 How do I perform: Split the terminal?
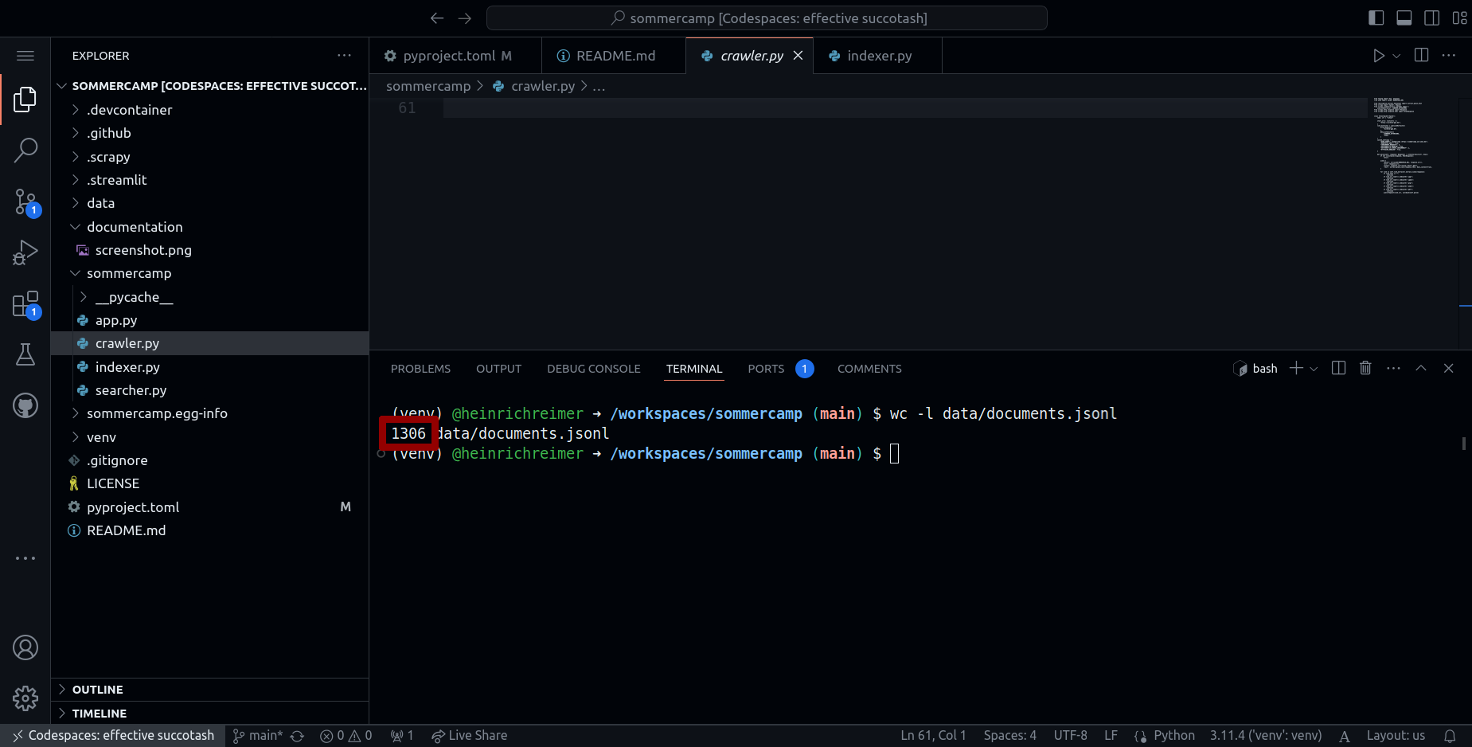click(x=1338, y=368)
